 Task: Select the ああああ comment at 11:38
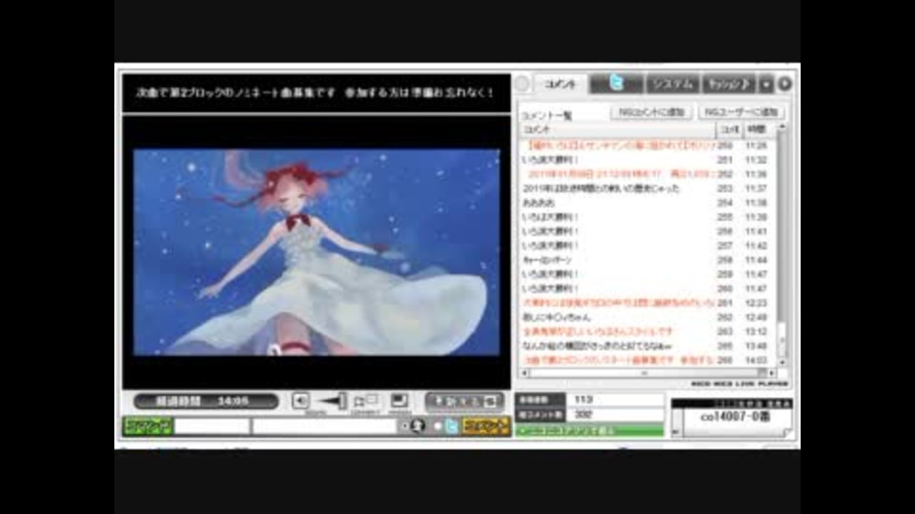click(648, 203)
